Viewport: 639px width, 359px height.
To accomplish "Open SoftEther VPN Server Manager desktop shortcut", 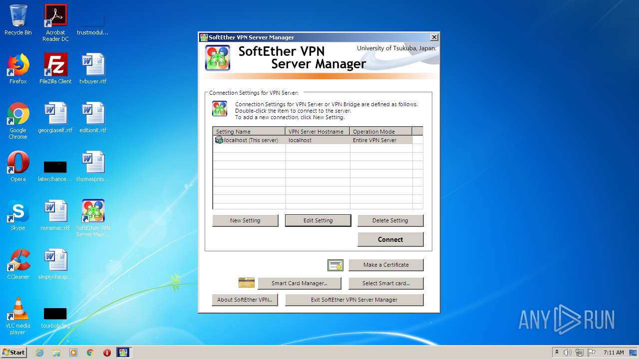I will [93, 218].
